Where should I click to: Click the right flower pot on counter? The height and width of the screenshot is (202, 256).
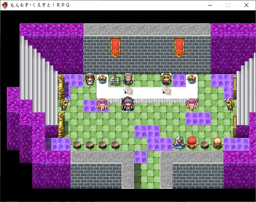(191, 79)
